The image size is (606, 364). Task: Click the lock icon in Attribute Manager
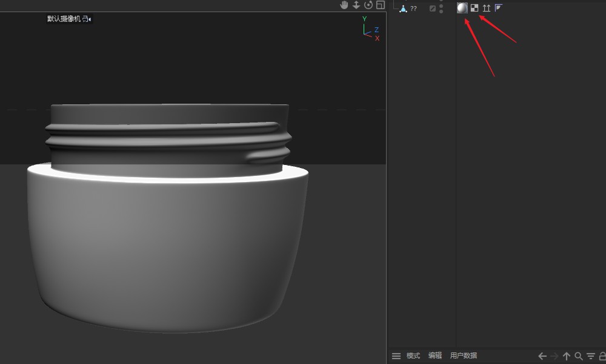pyautogui.click(x=601, y=356)
